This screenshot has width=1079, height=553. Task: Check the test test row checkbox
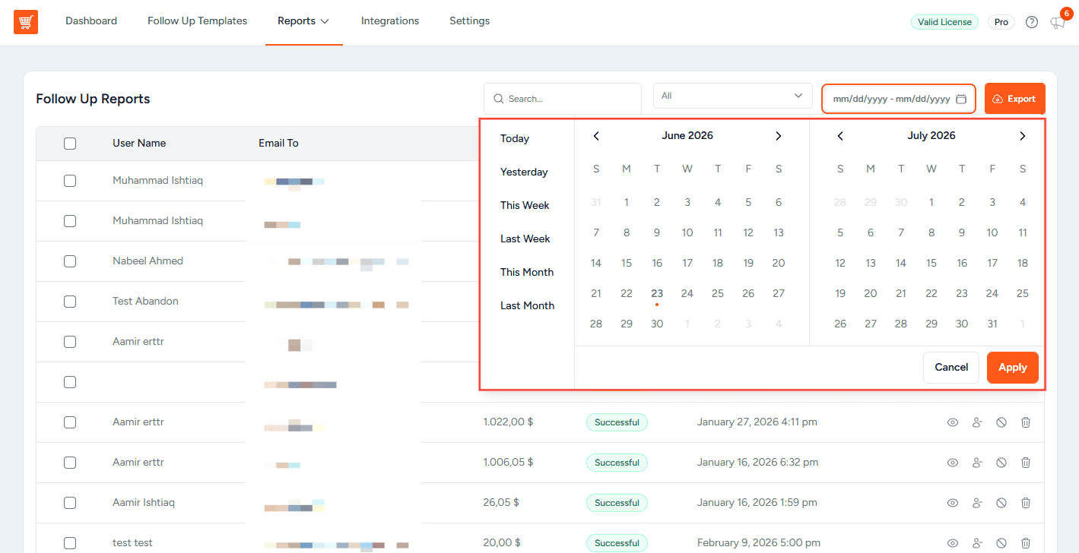click(x=70, y=543)
